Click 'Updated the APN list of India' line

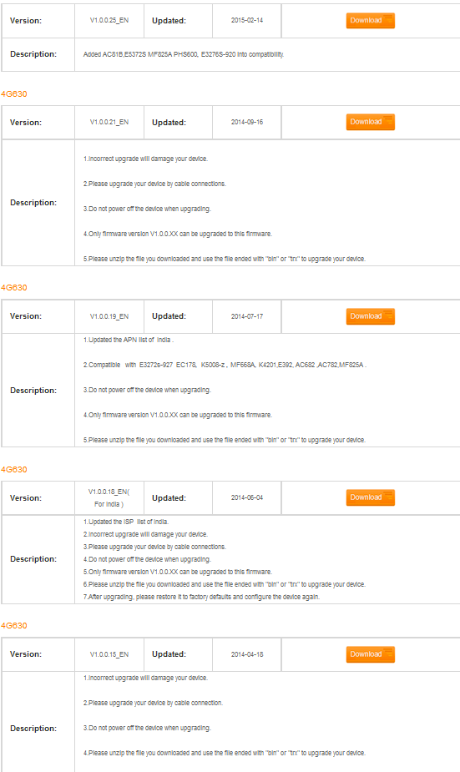(129, 340)
